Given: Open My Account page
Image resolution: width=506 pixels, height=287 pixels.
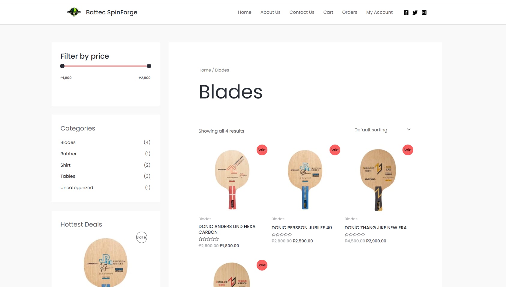Looking at the screenshot, I should pyautogui.click(x=379, y=12).
